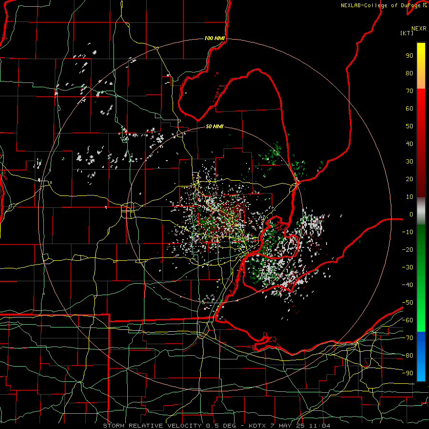Click the gray zero band of the scale
Screen dimensions: 429x429
(x=421, y=211)
